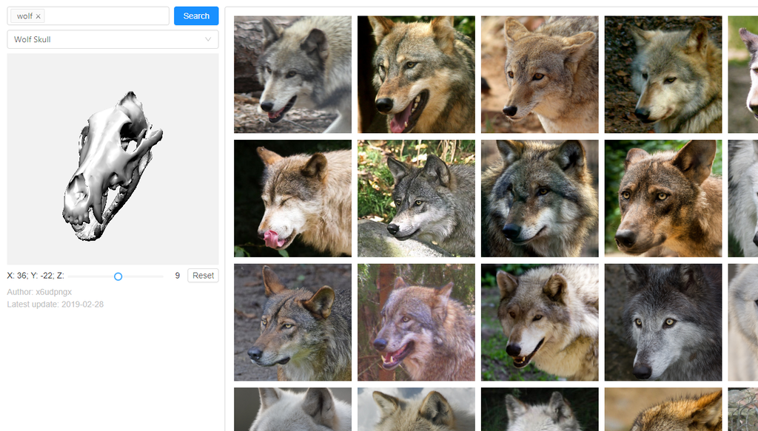Open first-row gray wolf on log photo
758x431 pixels.
click(292, 75)
